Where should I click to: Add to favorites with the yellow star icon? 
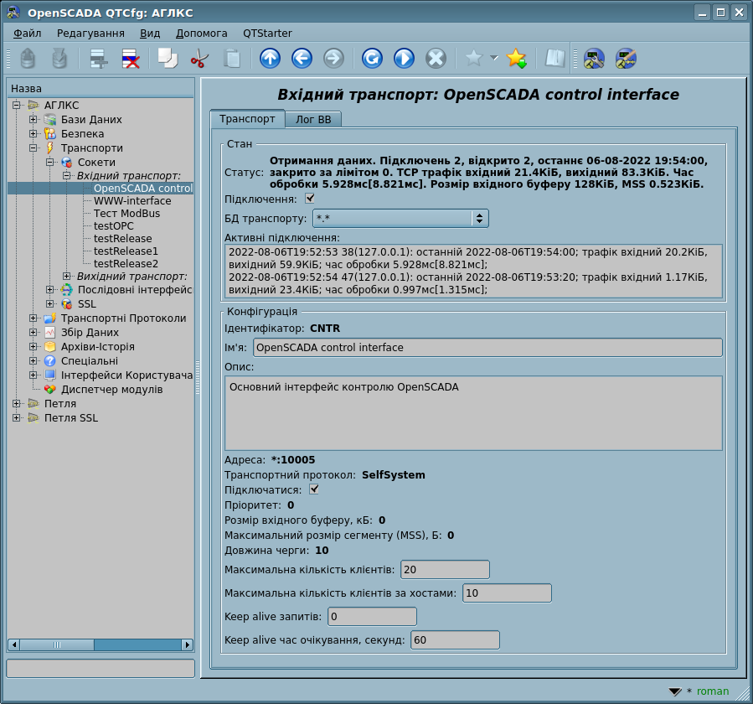[x=516, y=59]
